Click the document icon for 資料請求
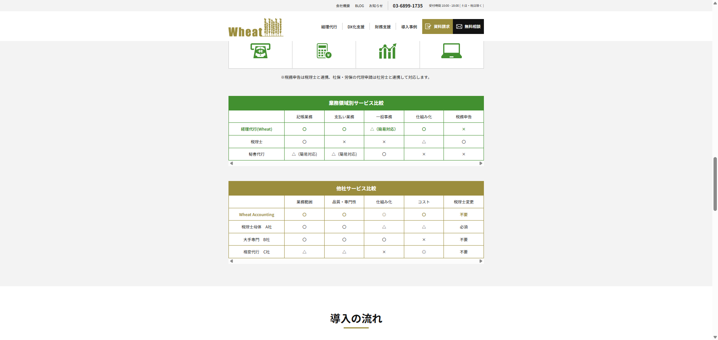The image size is (718, 340). click(428, 26)
